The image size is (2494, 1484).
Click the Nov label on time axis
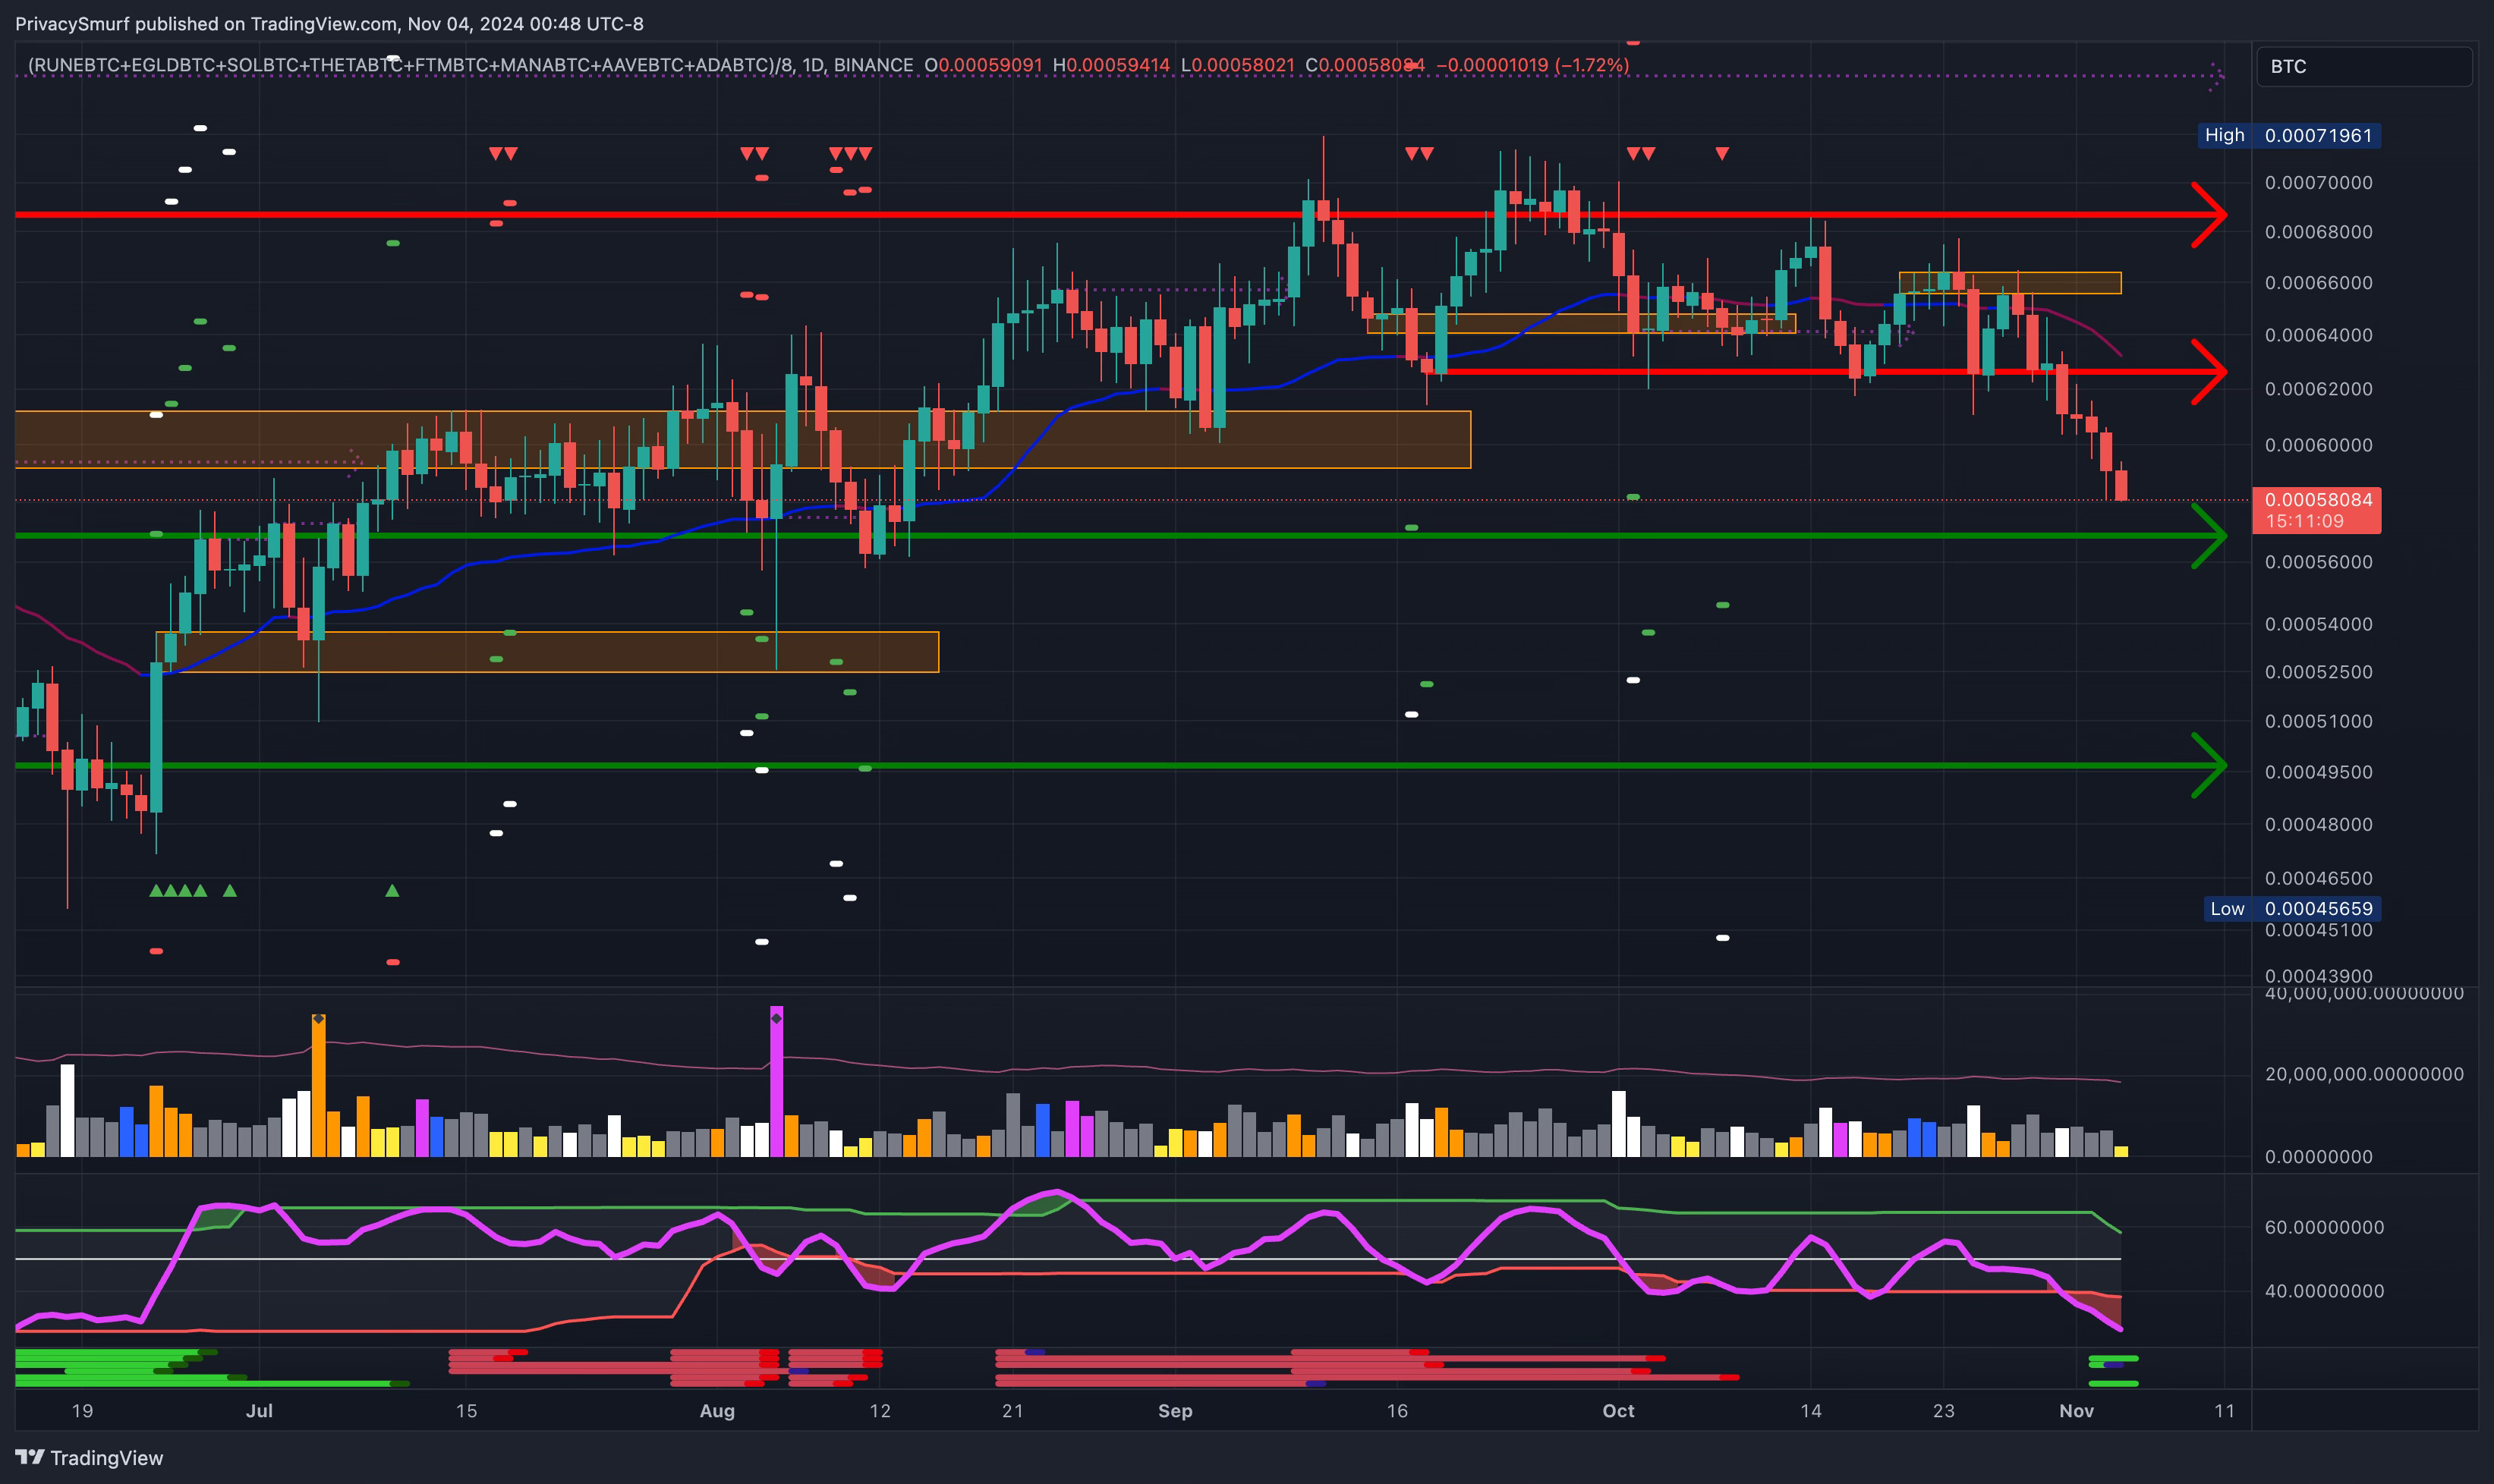[2077, 1411]
